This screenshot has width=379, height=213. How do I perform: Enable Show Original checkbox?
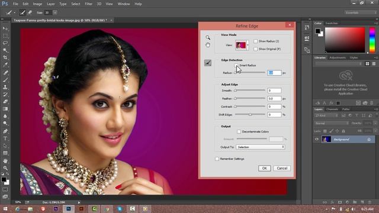pyautogui.click(x=255, y=49)
